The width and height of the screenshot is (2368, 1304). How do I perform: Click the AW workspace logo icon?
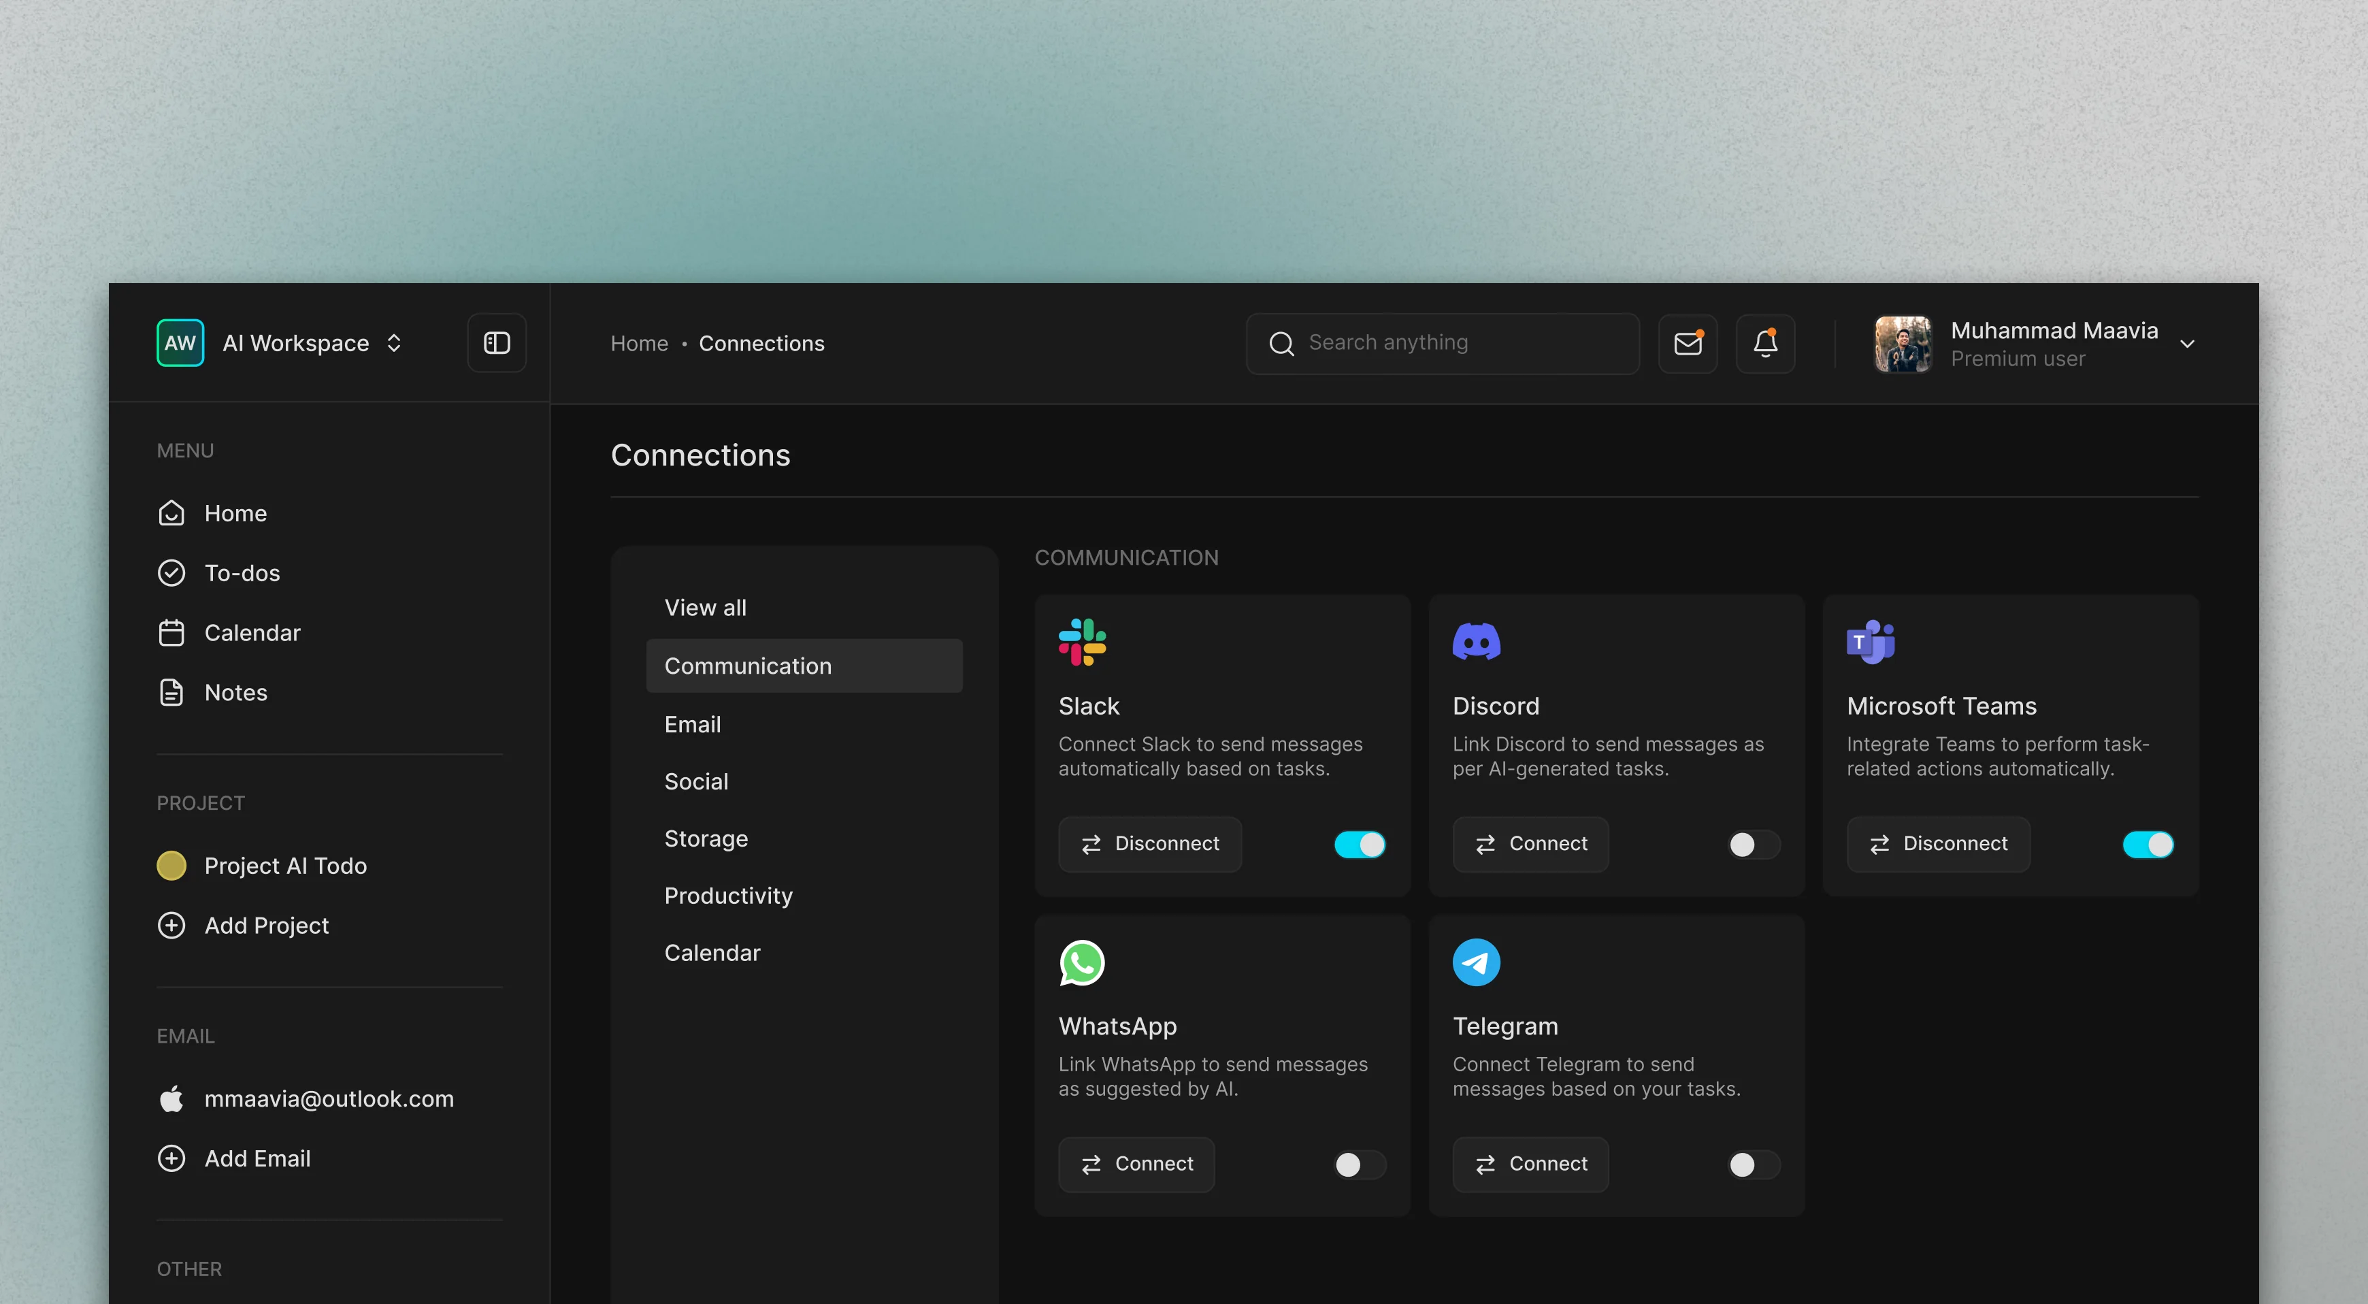point(180,343)
